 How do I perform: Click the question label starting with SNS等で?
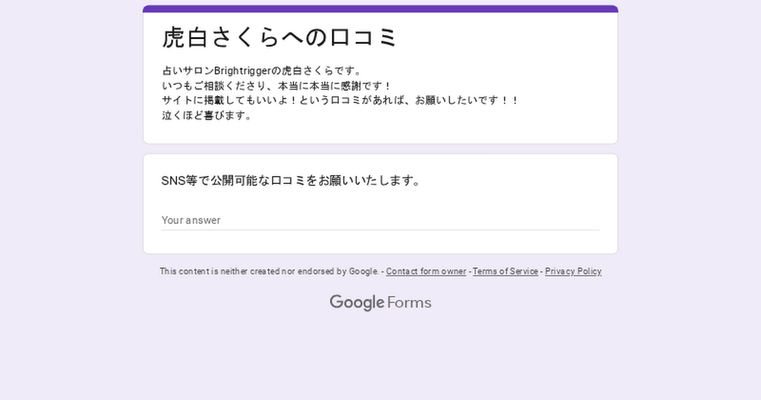pyautogui.click(x=291, y=181)
